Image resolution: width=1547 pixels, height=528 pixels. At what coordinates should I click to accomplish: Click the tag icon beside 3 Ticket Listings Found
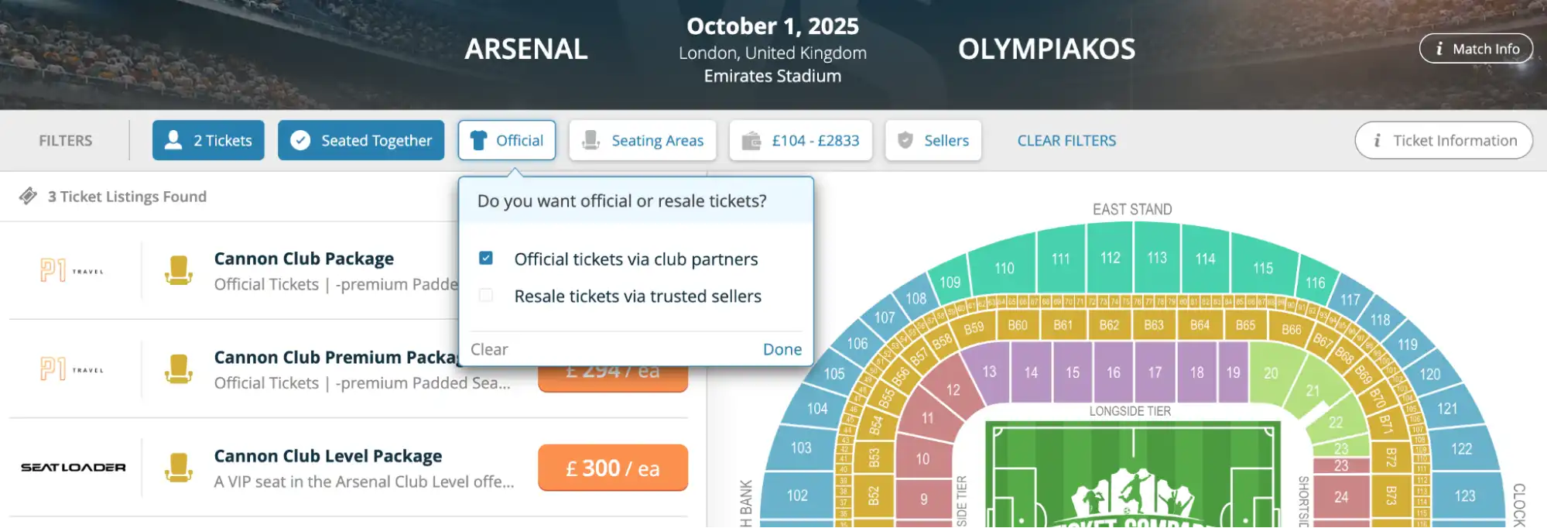coord(28,197)
